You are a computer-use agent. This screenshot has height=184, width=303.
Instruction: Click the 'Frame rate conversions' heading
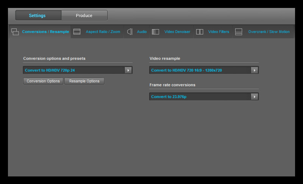(172, 85)
